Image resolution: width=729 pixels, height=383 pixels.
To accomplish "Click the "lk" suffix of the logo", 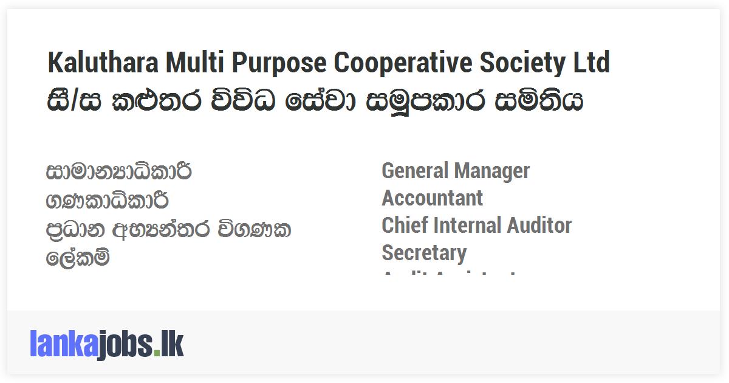I will click(x=173, y=345).
